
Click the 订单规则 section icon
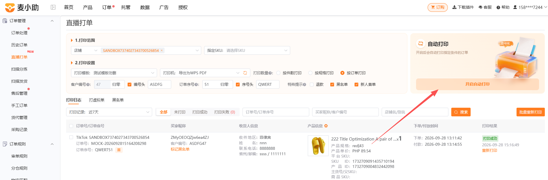point(5,144)
